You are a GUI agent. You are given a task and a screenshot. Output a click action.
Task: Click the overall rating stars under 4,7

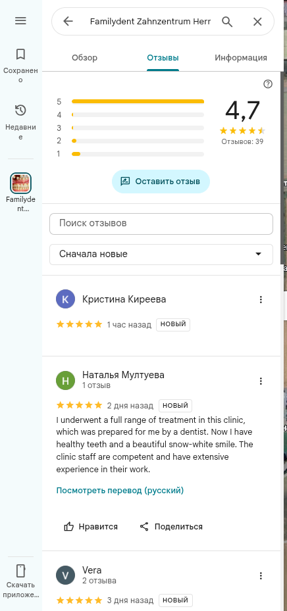click(242, 130)
